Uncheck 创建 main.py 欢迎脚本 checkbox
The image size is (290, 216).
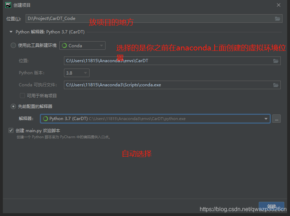click(11, 131)
